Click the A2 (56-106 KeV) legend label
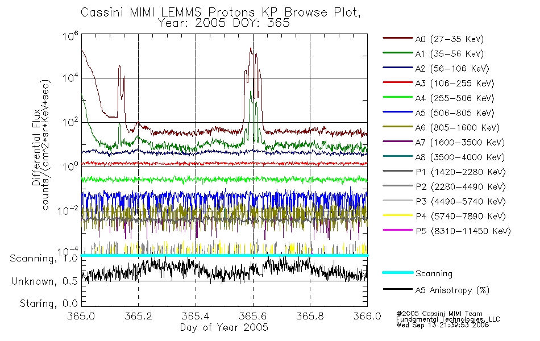The image size is (540, 341). click(452, 69)
